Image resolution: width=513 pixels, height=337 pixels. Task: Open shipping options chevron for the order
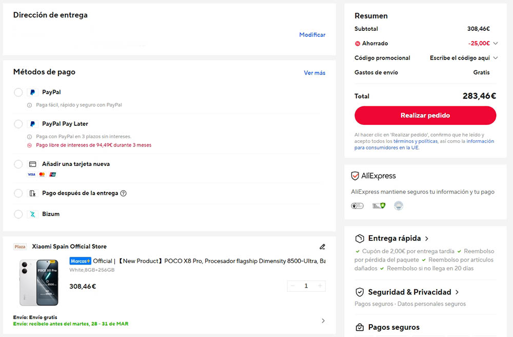coord(323,321)
